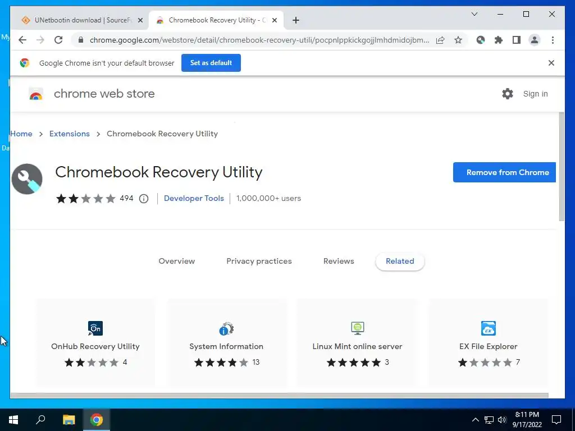This screenshot has width=575, height=431.
Task: Select the Related tab
Action: [400, 261]
